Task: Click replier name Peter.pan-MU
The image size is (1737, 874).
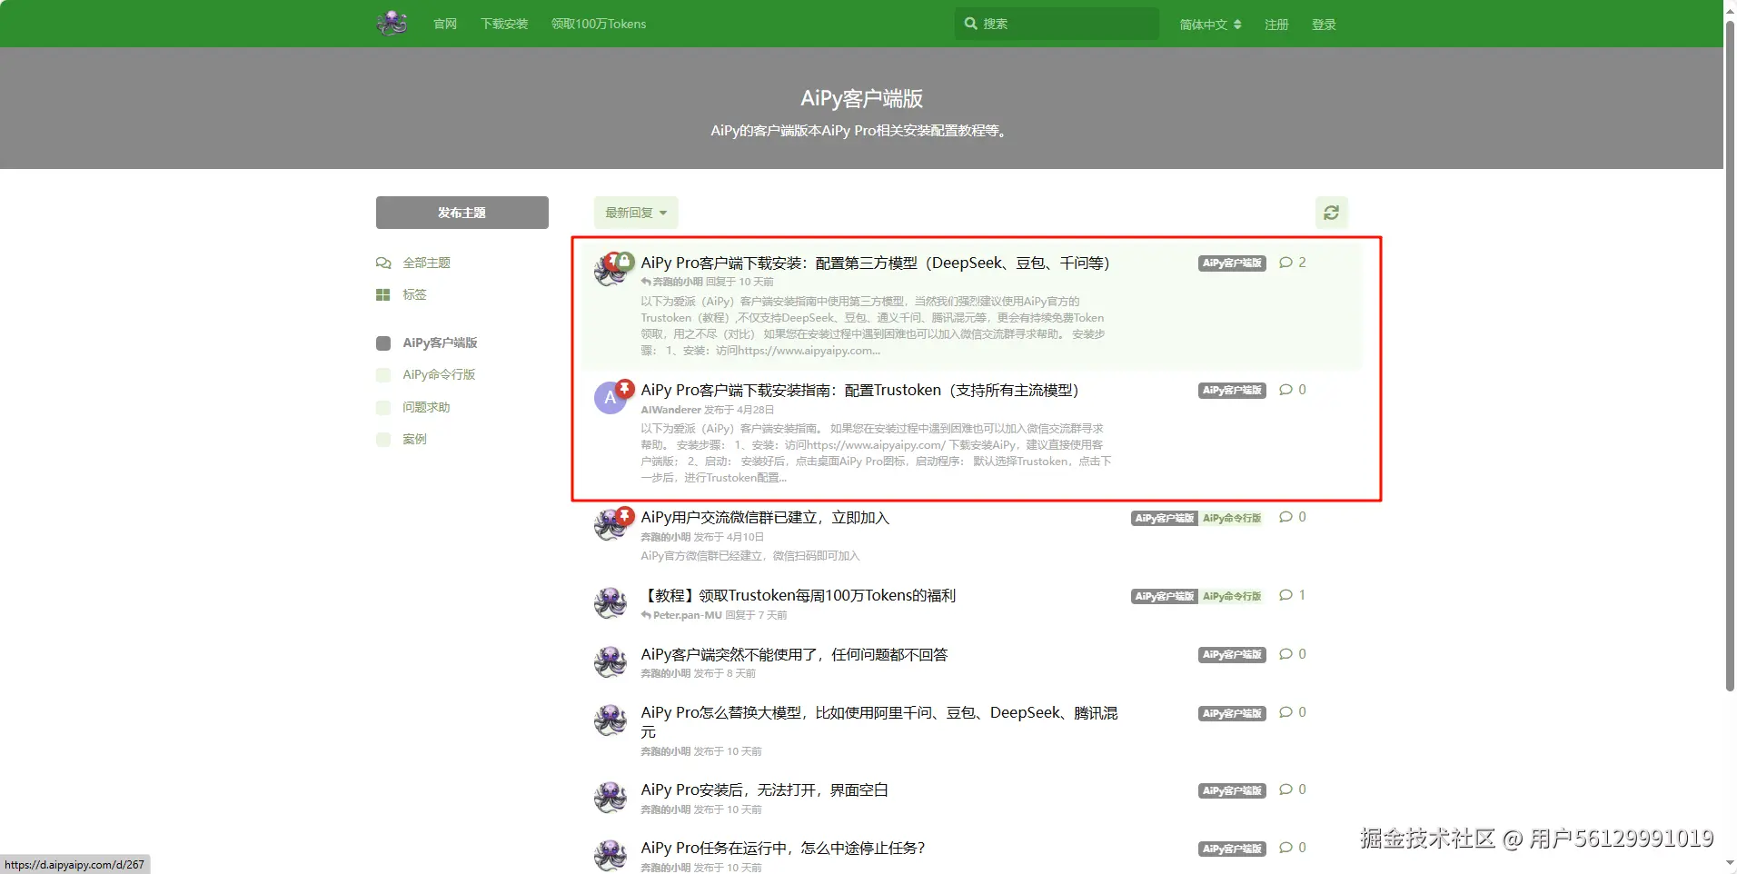Action: coord(687,615)
